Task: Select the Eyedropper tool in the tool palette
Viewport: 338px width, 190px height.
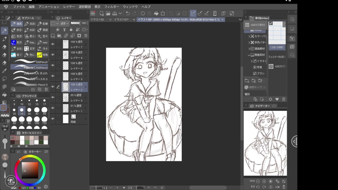Action: click(x=4, y=71)
